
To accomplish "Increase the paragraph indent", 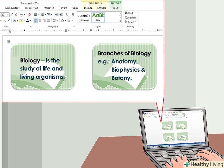I will point(61,14).
